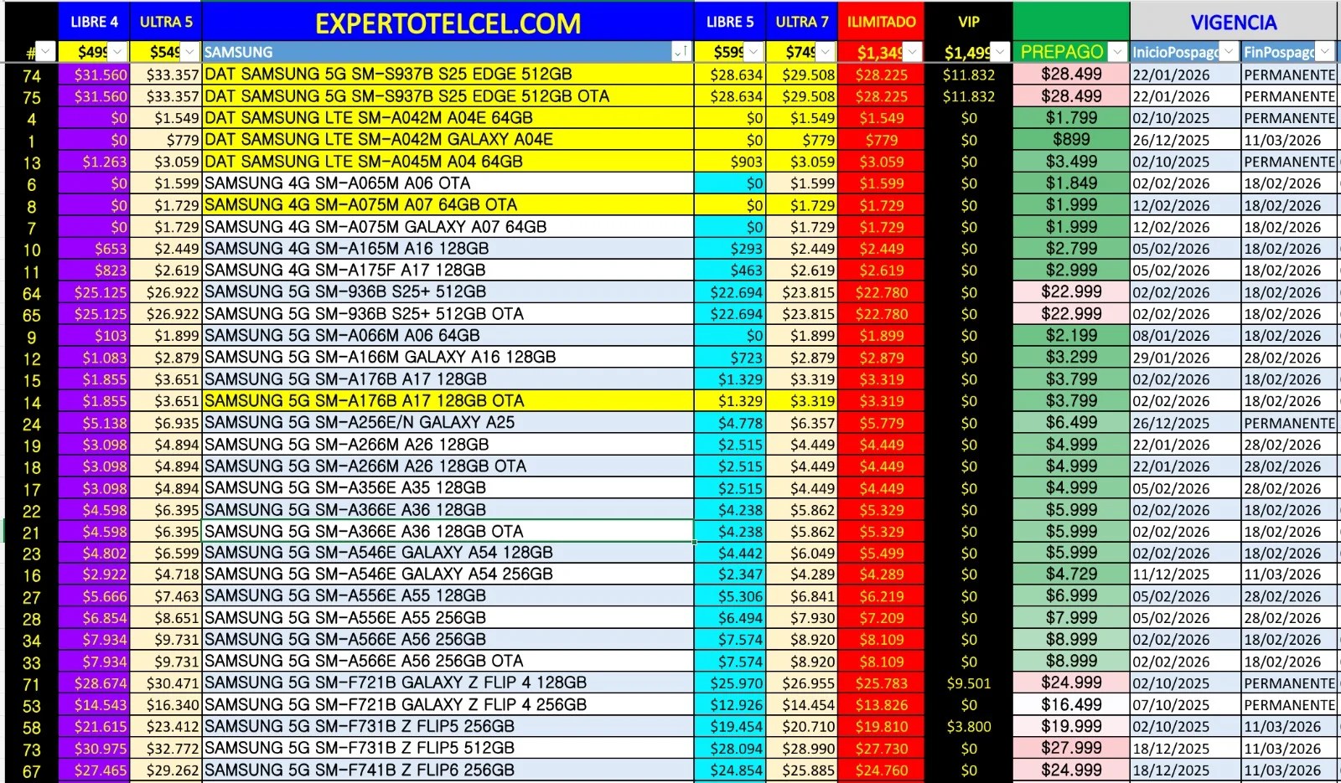Open the $549 ULTRA 5 filter dropdown
This screenshot has height=783, width=1341.
tap(190, 52)
